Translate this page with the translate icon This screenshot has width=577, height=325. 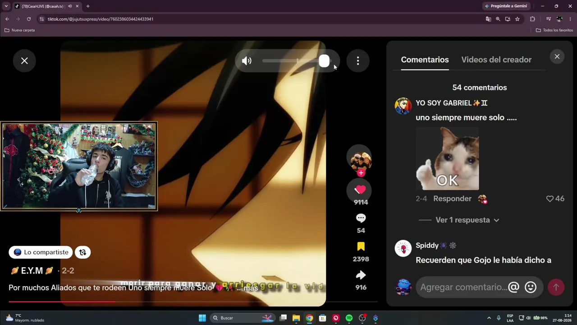488,19
